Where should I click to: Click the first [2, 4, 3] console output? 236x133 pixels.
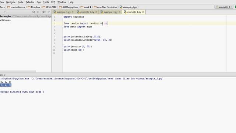pos(6,82)
